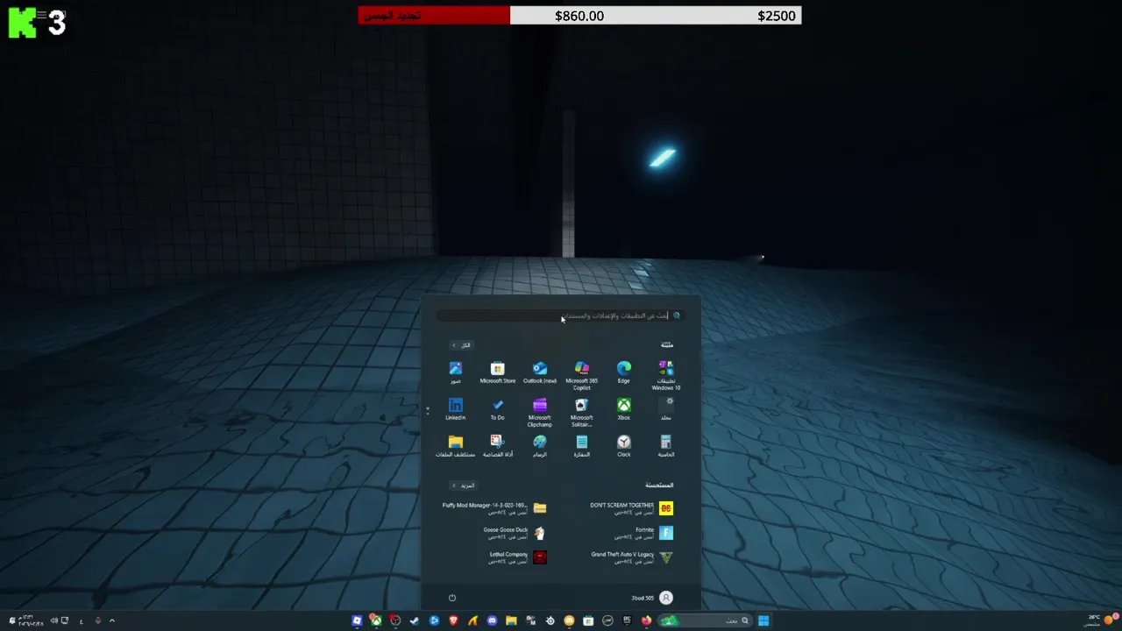Open File Explorer on the taskbar
This screenshot has height=631, width=1122.
coord(511,620)
